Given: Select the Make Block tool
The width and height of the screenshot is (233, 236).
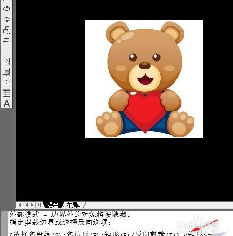Looking at the screenshot, I should pyautogui.click(x=7, y=40).
